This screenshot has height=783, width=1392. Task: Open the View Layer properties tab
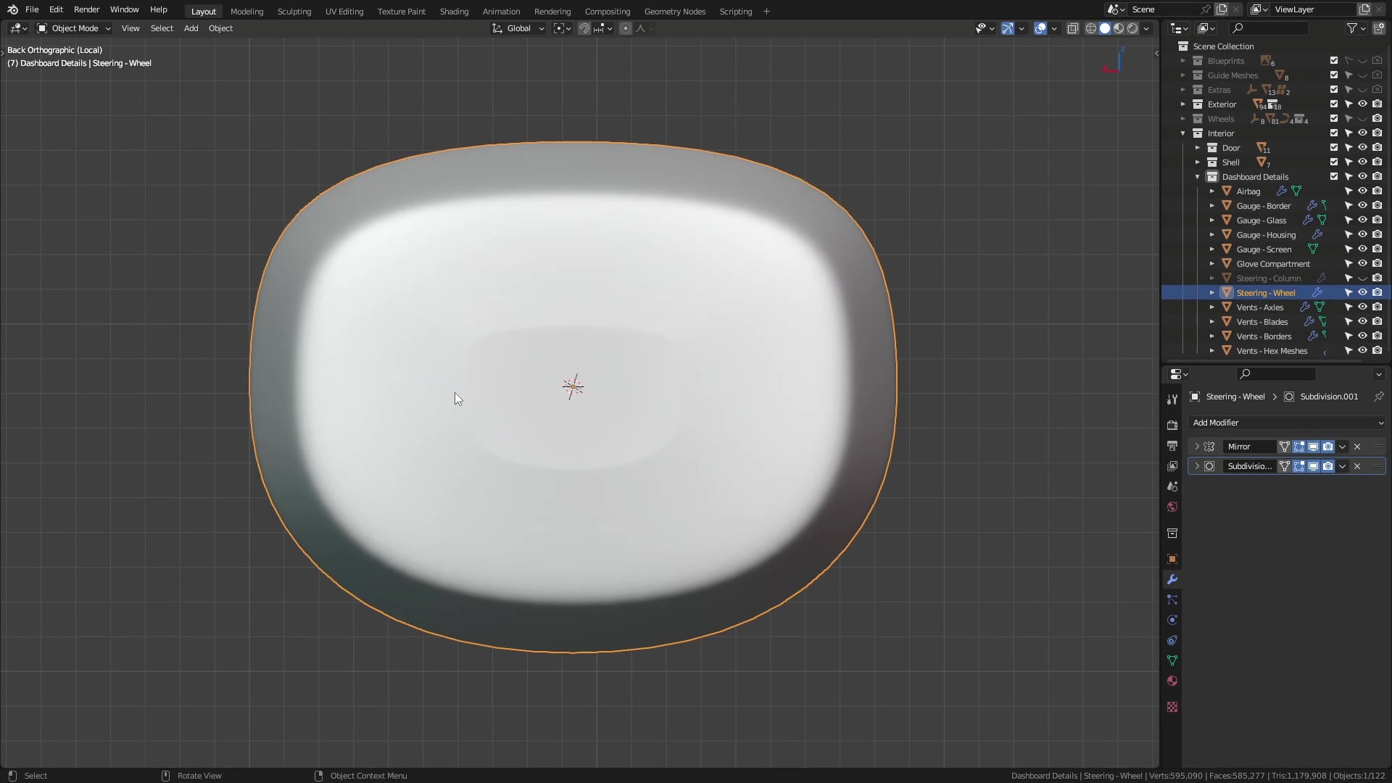point(1172,466)
